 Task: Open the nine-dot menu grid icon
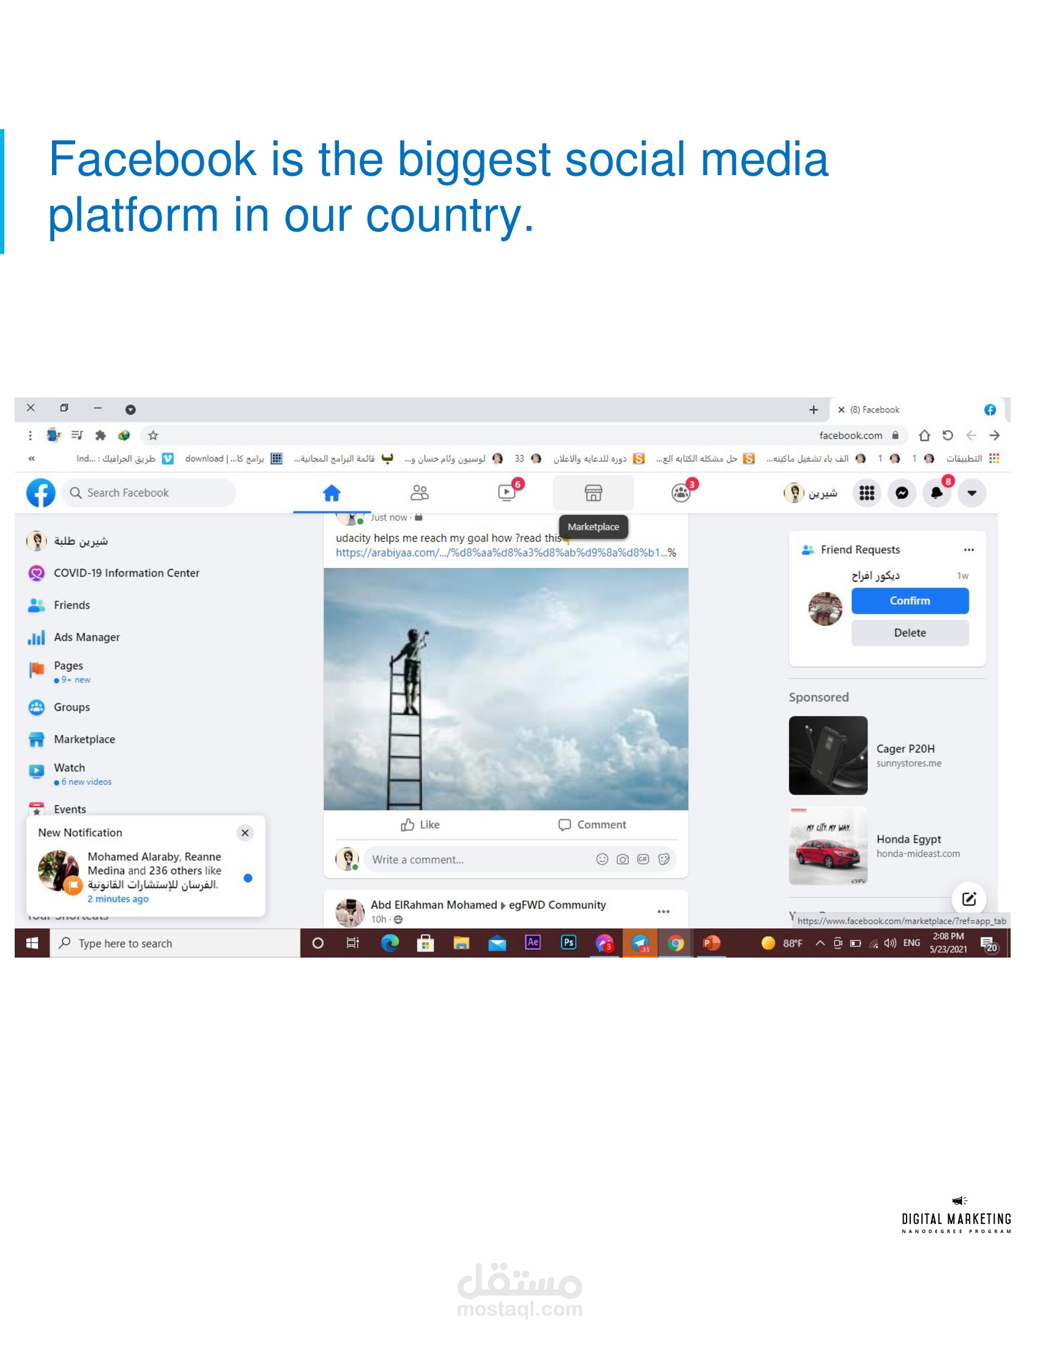pyautogui.click(x=866, y=493)
